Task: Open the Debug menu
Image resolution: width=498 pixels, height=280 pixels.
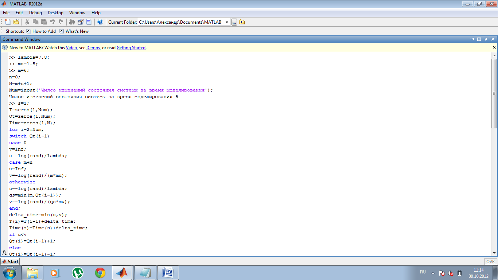Action: coord(35,13)
